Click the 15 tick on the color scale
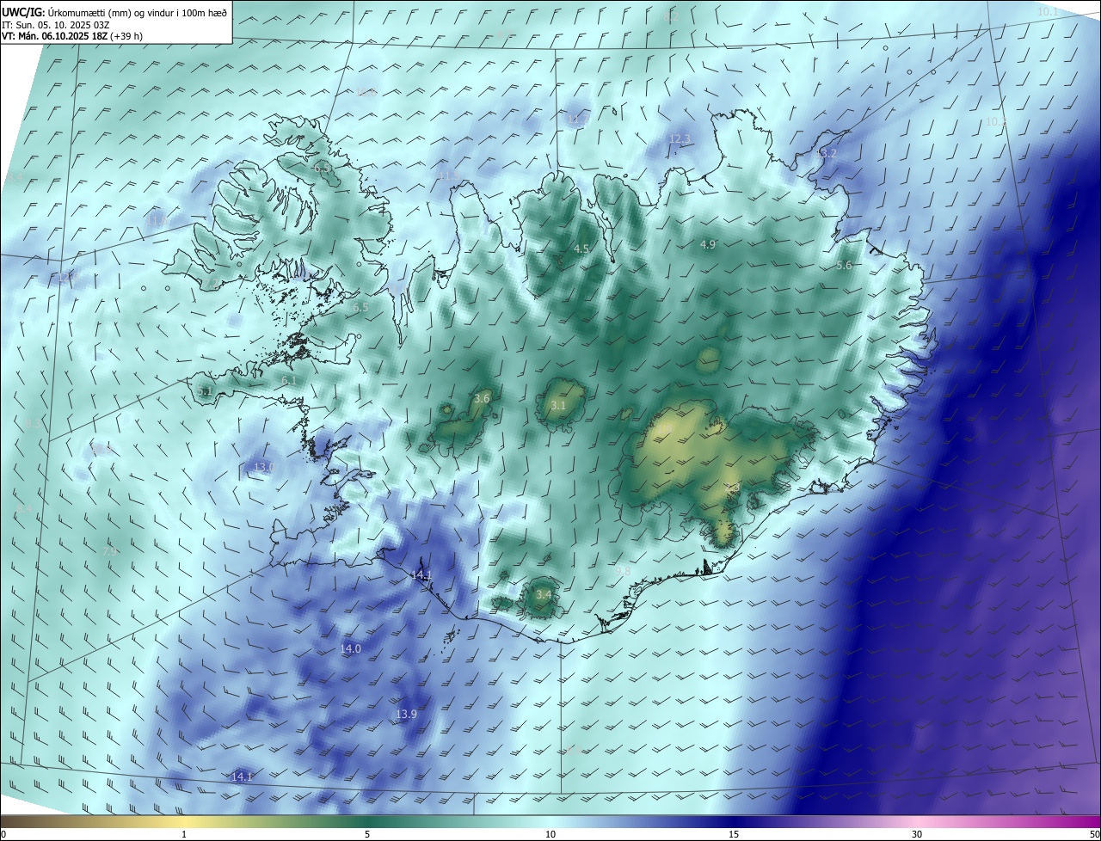This screenshot has width=1101, height=841. (x=734, y=834)
